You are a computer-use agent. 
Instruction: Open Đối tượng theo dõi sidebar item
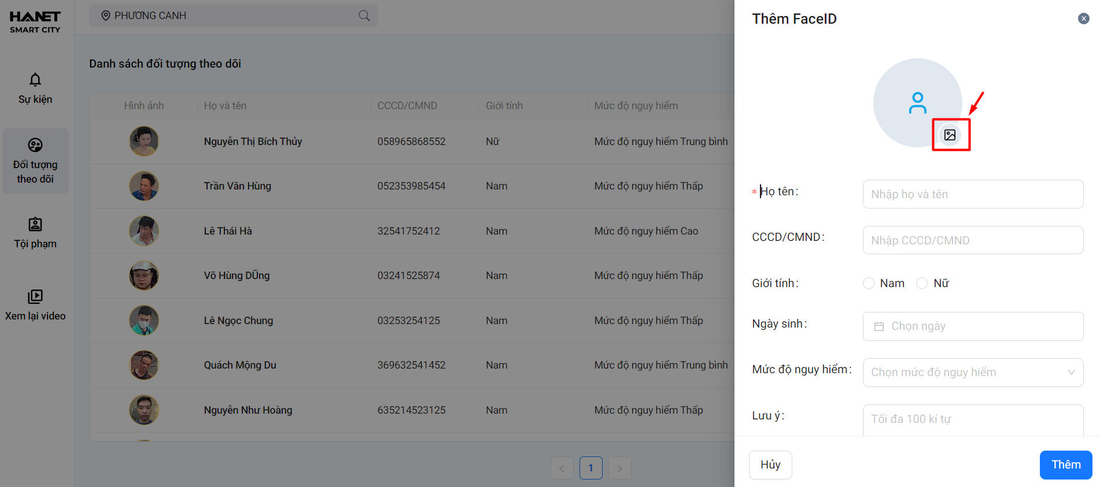point(35,161)
